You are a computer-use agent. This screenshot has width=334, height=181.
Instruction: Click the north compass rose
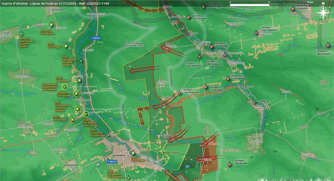click(x=323, y=12)
